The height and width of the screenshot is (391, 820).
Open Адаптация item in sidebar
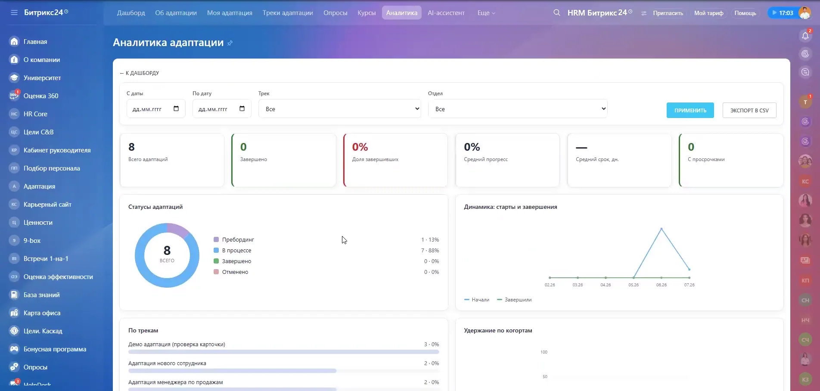(39, 186)
